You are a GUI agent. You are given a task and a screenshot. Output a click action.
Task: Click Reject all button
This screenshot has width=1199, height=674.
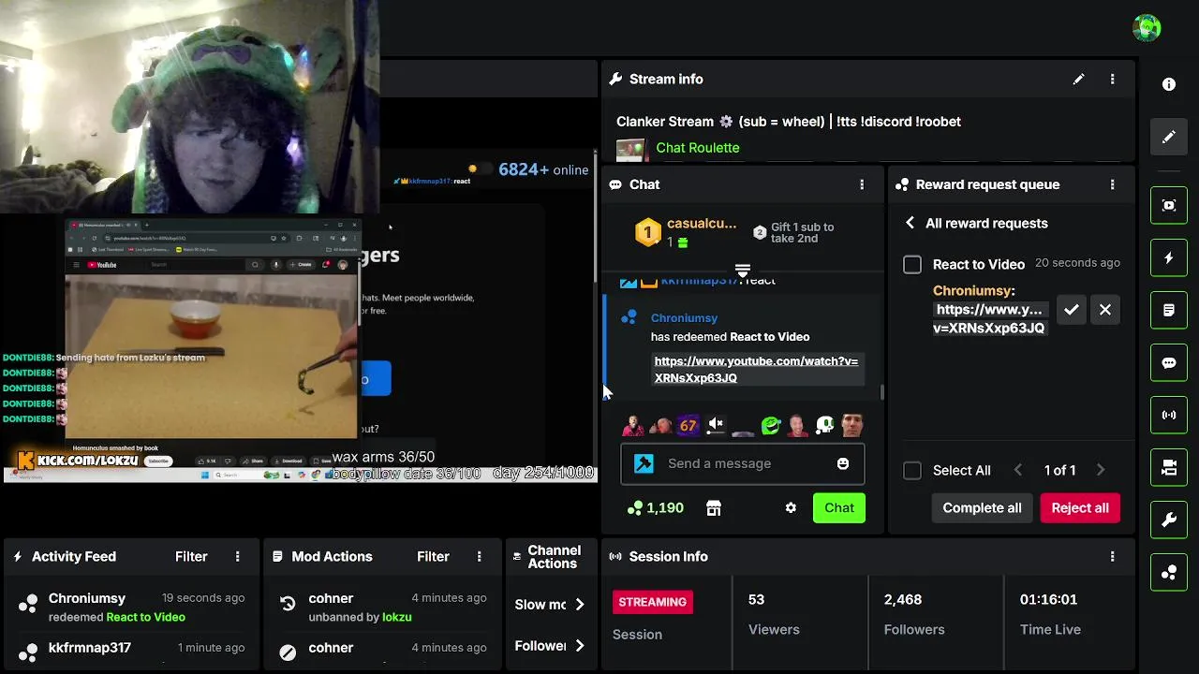pos(1080,507)
